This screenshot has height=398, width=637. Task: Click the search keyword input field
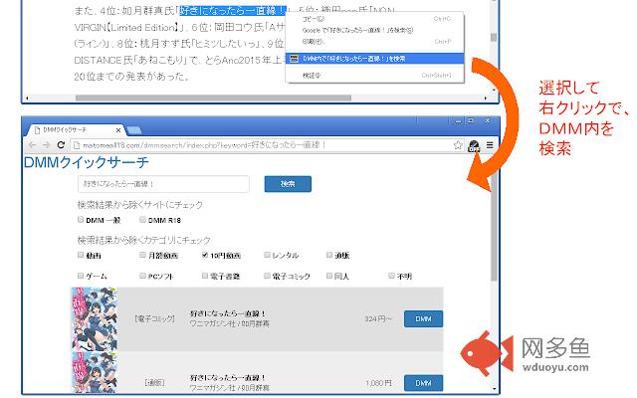coord(163,184)
